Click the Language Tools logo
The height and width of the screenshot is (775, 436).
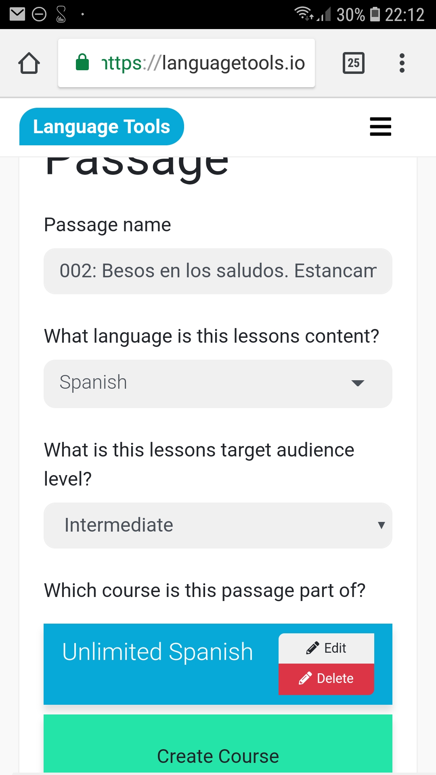point(101,127)
